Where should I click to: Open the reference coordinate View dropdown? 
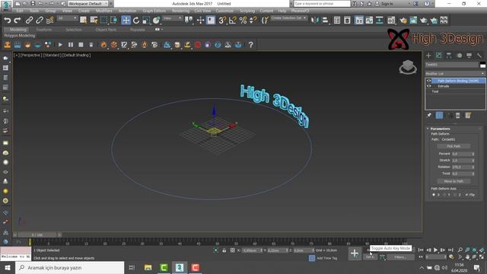[173, 18]
